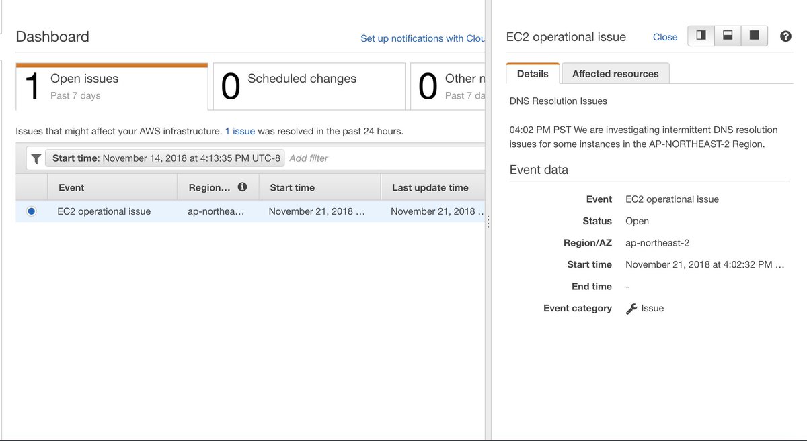Image resolution: width=807 pixels, height=441 pixels.
Task: Select the Other notifications tab
Action: click(x=448, y=87)
